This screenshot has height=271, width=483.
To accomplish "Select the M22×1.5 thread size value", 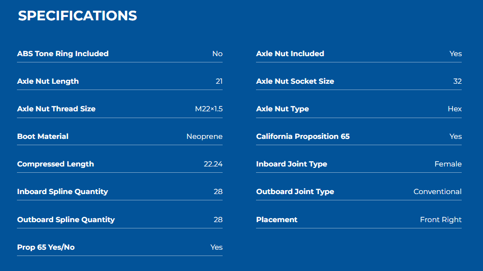I will [209, 109].
